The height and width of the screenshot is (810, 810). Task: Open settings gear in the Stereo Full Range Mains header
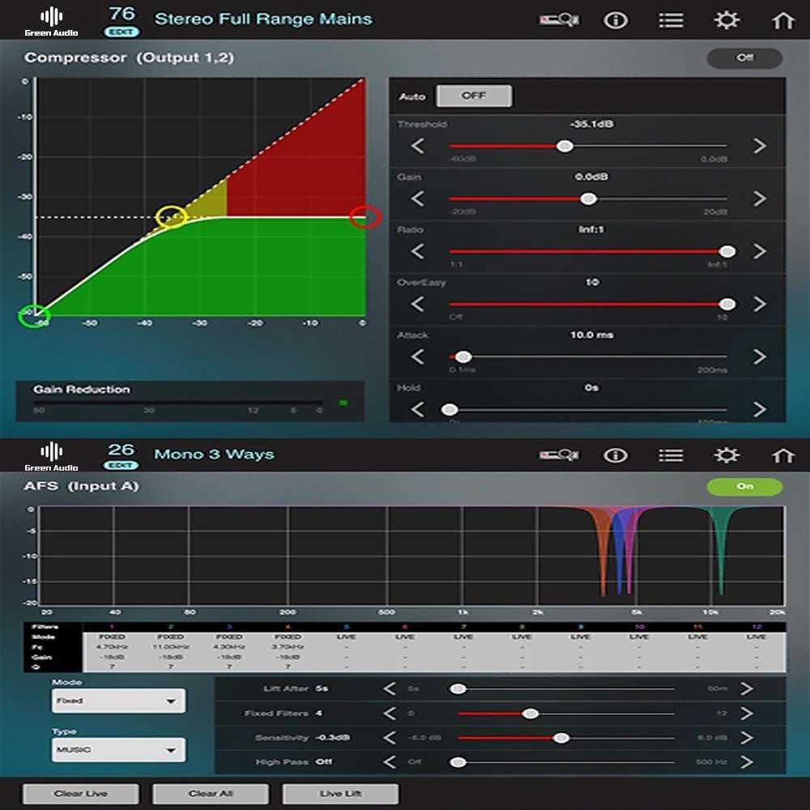(x=727, y=20)
